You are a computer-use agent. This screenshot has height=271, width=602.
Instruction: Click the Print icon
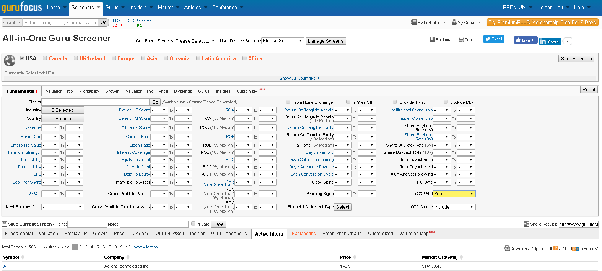tap(461, 40)
